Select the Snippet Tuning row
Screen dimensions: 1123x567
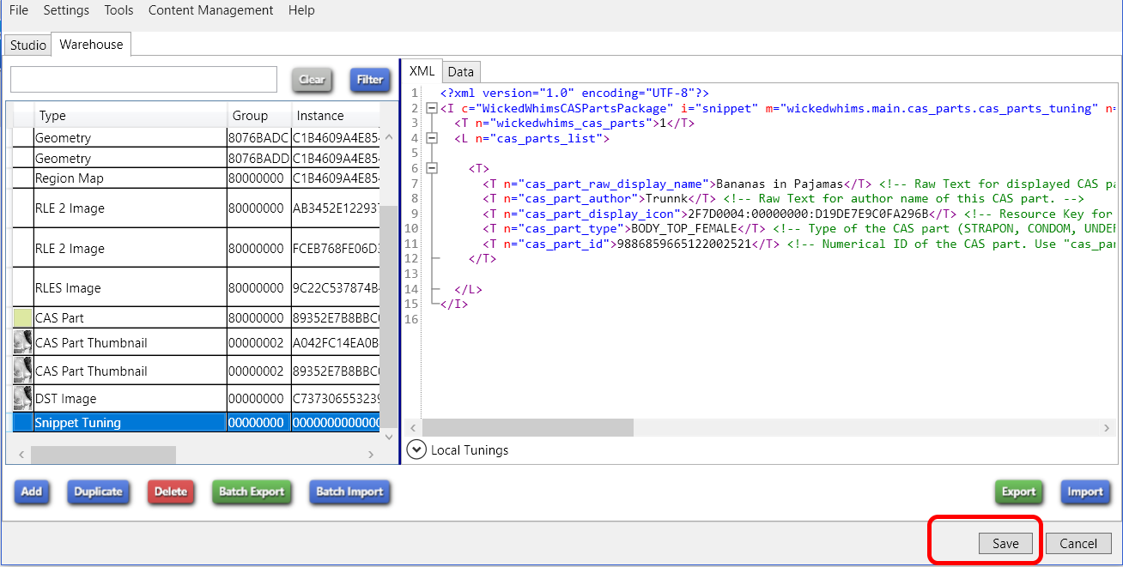click(x=196, y=422)
